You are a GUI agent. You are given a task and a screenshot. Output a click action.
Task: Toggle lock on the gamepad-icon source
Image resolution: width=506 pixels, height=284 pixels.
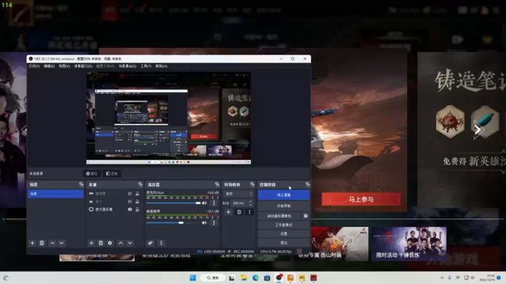(137, 194)
